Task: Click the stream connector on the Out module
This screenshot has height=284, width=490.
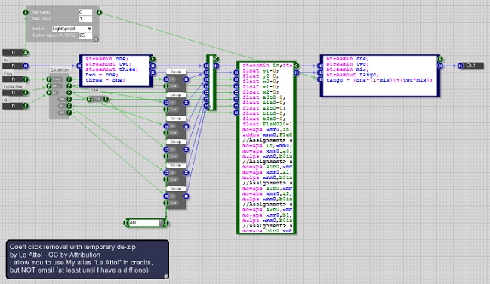Action: coord(461,66)
